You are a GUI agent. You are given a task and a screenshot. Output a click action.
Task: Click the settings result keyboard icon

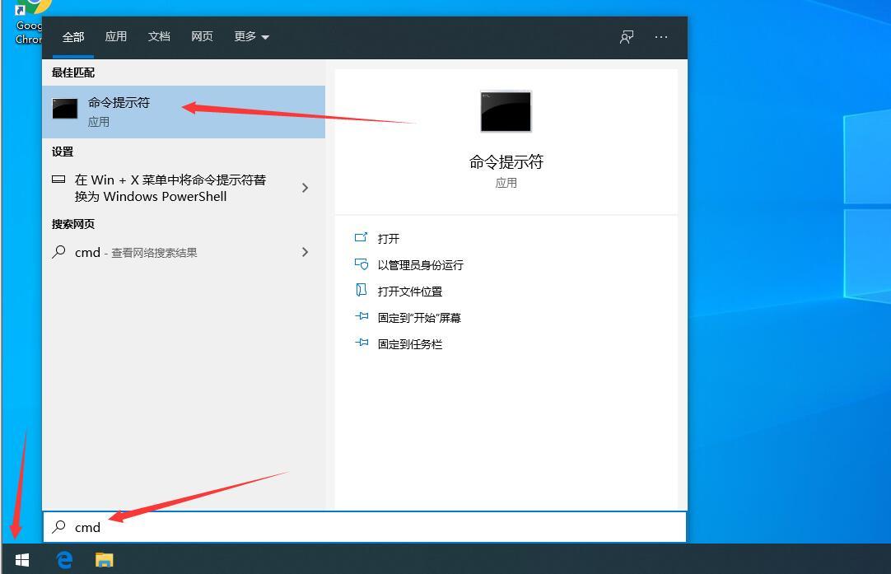(x=58, y=180)
